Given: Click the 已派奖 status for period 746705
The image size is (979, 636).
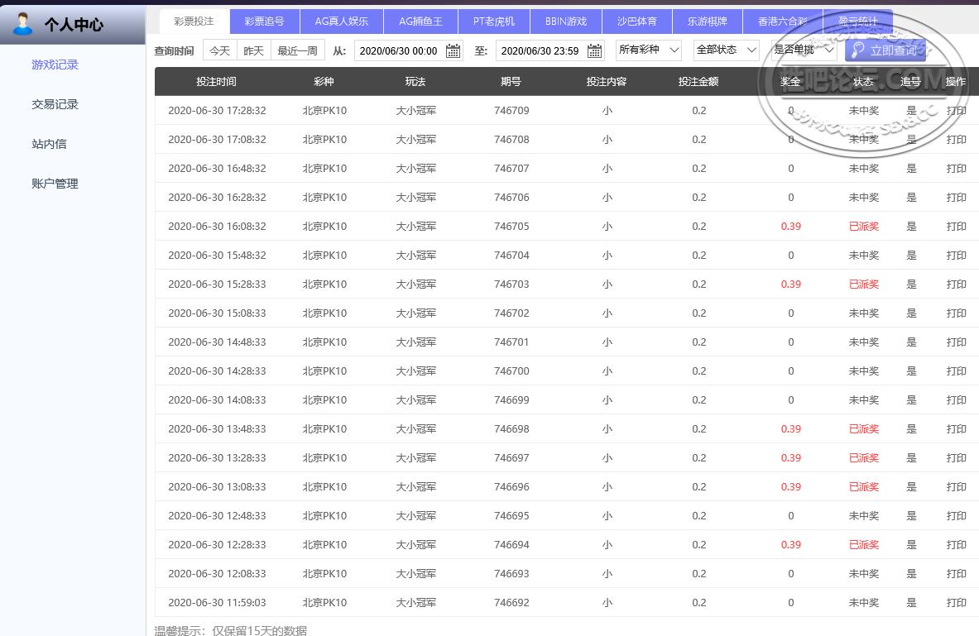Looking at the screenshot, I should 863,227.
